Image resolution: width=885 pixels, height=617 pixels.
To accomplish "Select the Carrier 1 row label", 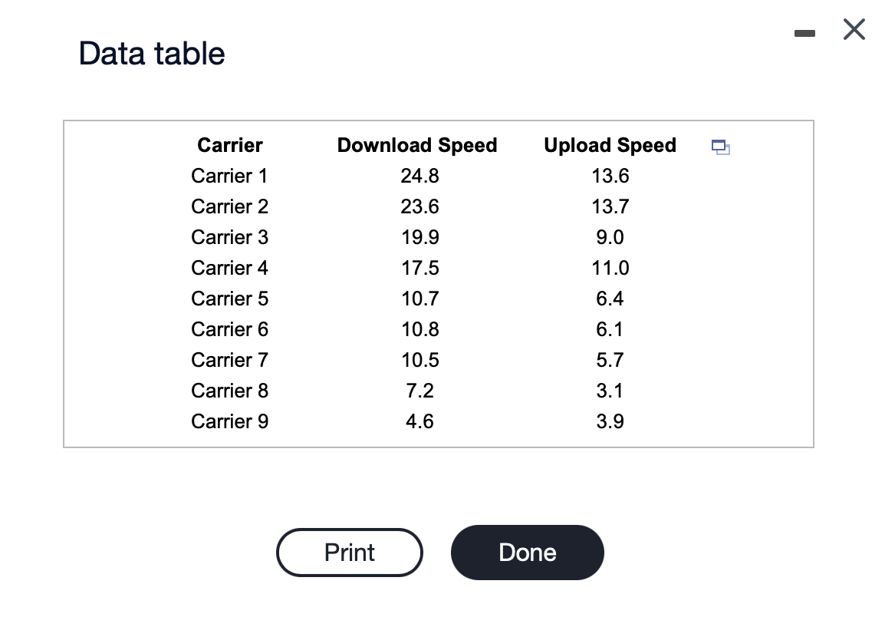I will (x=229, y=176).
